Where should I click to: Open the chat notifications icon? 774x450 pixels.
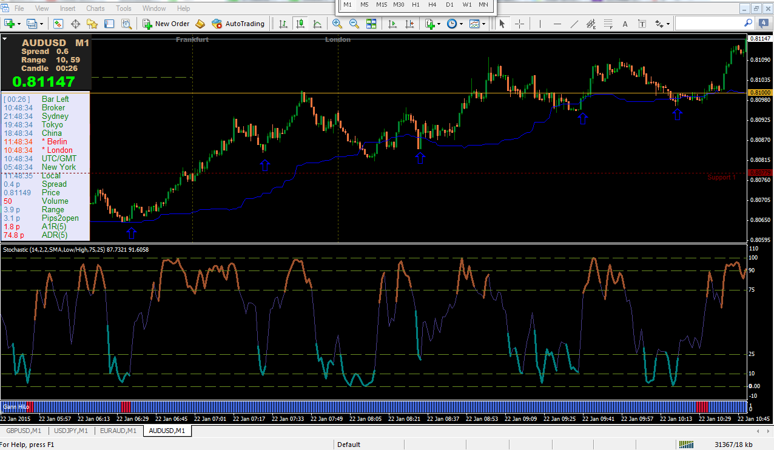click(x=765, y=24)
